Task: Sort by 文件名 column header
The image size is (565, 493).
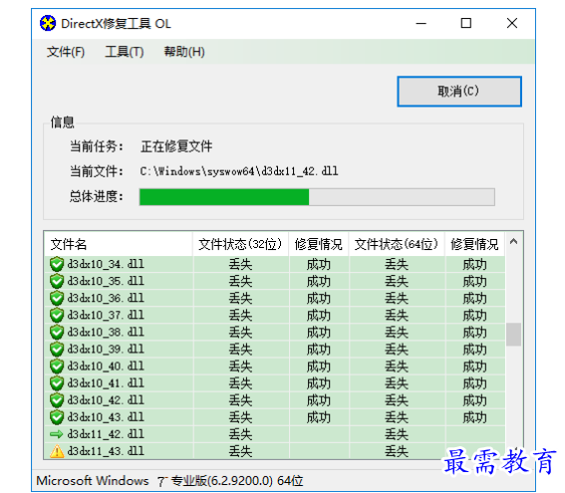Action: pos(119,244)
